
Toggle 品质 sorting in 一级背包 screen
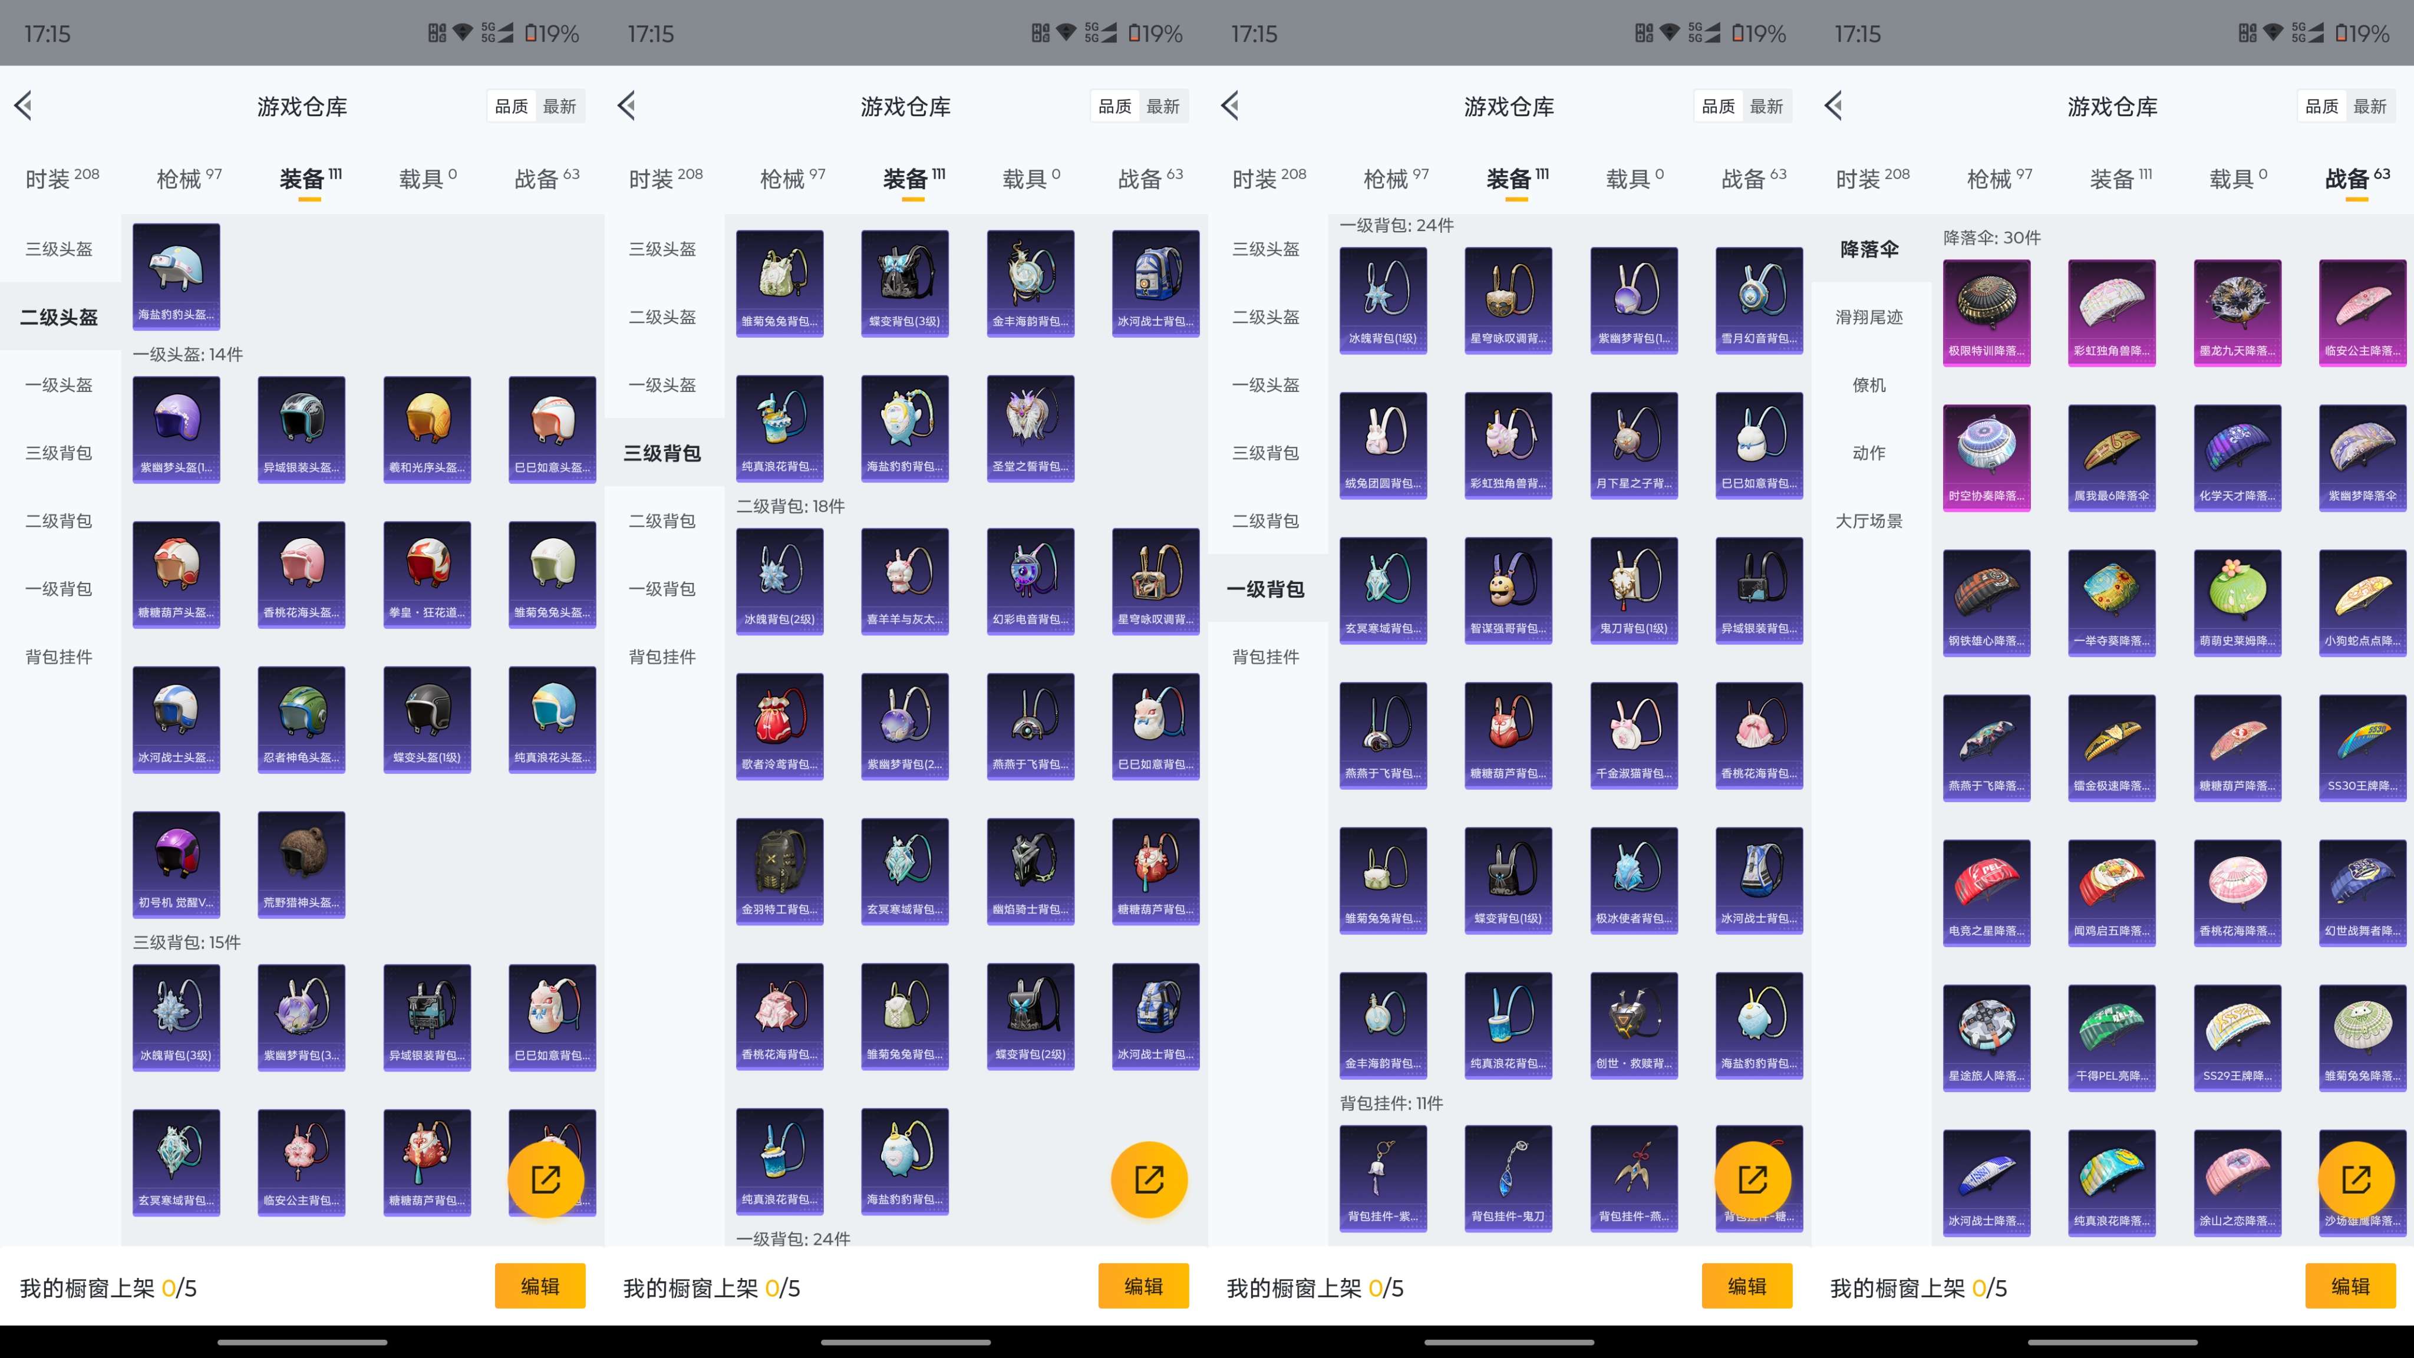click(1719, 107)
